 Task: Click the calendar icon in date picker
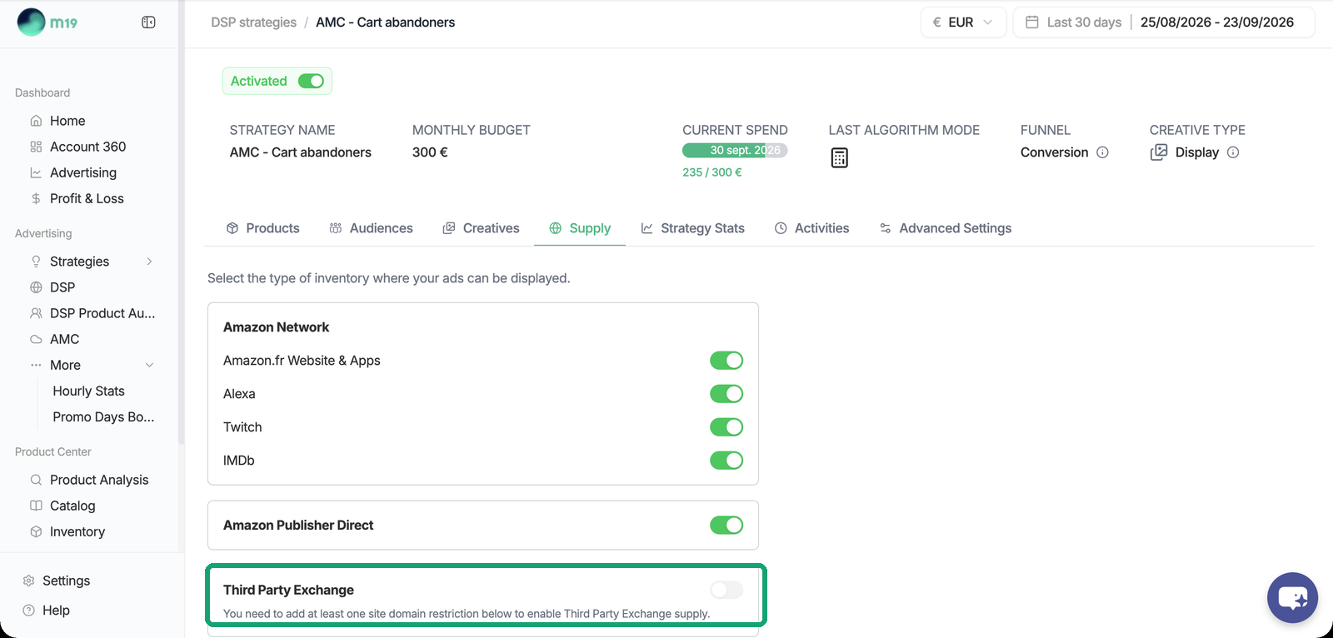(x=1031, y=22)
